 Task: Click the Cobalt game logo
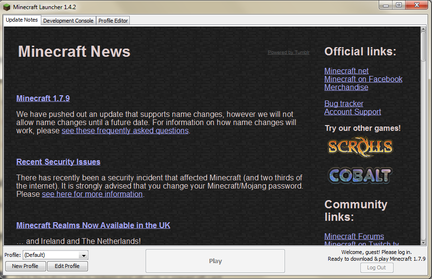[360, 175]
